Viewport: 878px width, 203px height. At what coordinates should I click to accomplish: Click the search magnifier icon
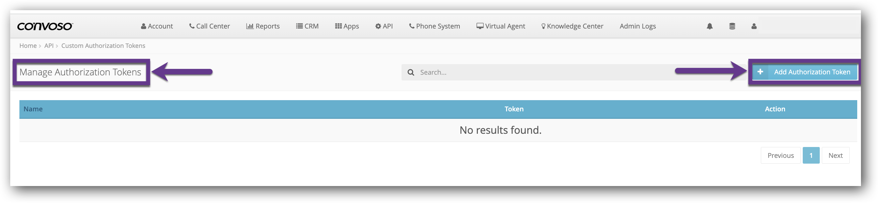point(411,72)
